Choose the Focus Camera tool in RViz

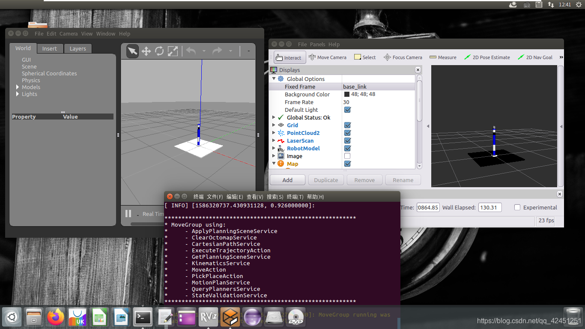pos(403,57)
